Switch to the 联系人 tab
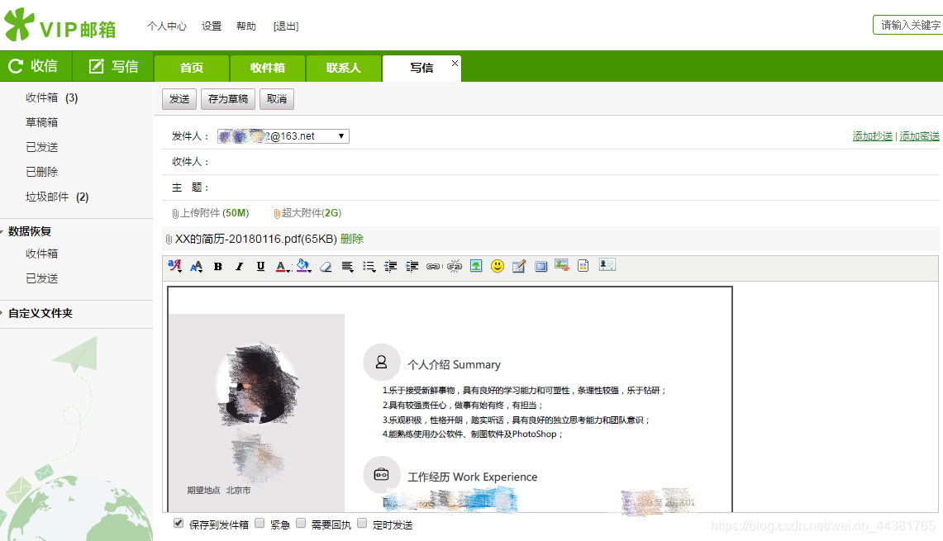 tap(344, 68)
